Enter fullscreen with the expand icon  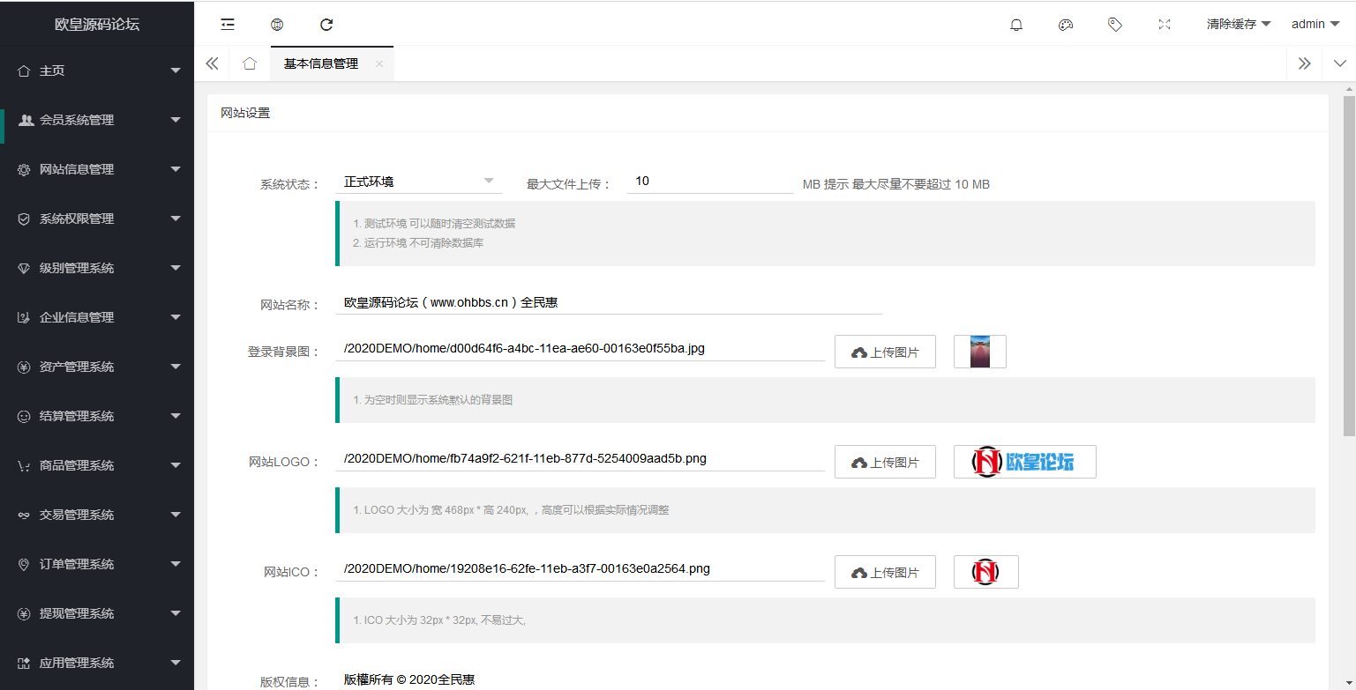1164,24
